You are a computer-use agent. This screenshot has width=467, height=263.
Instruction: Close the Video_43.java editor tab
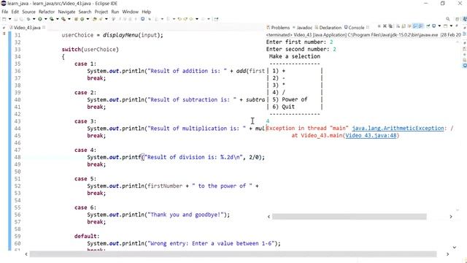coord(44,28)
